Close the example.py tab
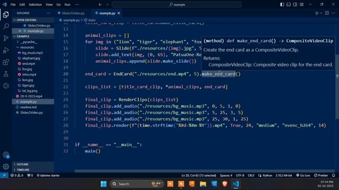Screen dimensions: 339x190 point(119,13)
